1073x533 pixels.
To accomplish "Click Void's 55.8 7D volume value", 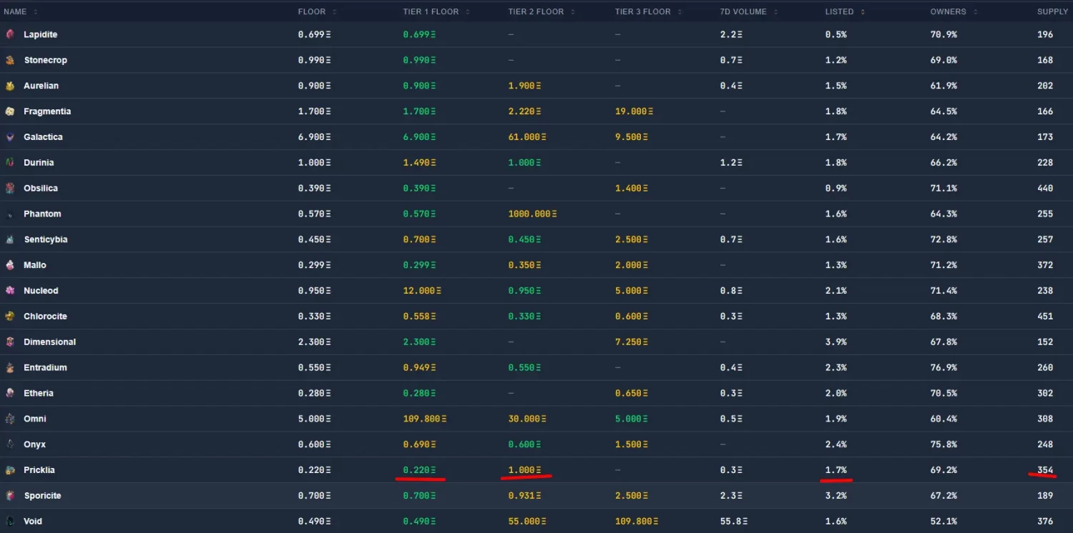I will point(732,522).
